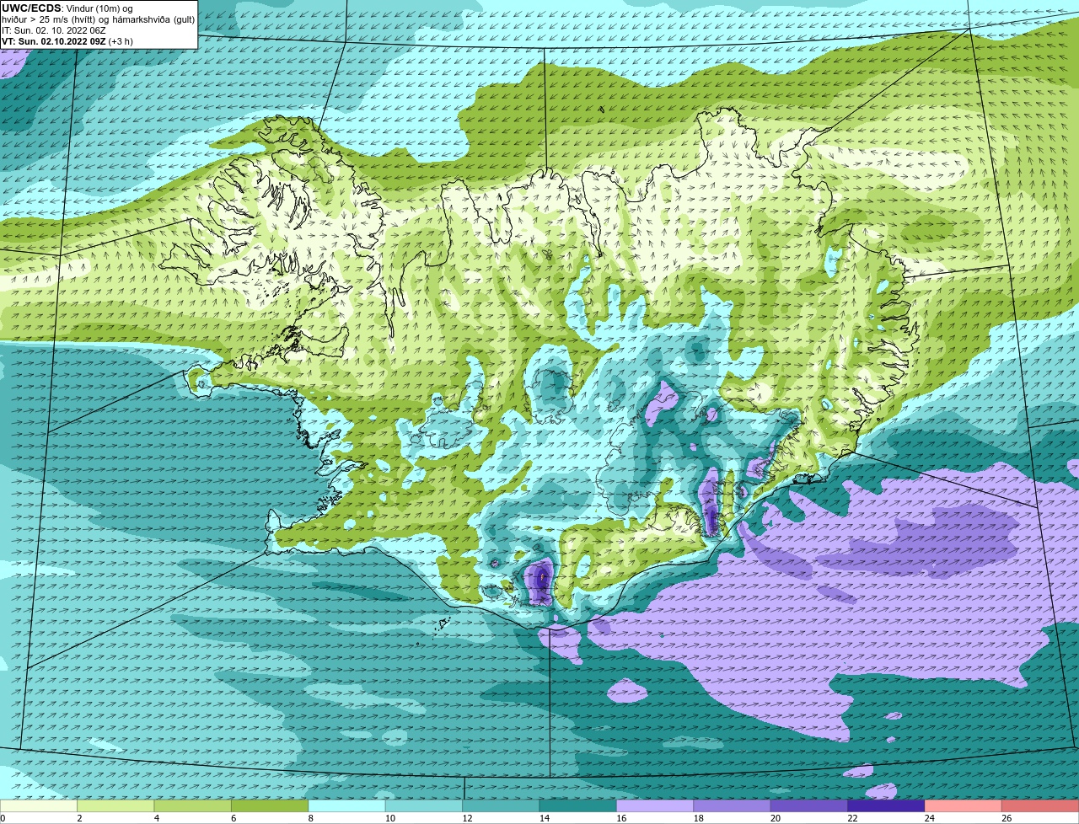Click the legend scale label 10
Screen dimensions: 1079x824
point(389,818)
